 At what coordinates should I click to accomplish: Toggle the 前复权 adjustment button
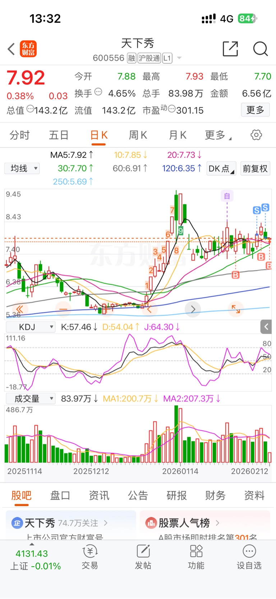tap(255, 168)
